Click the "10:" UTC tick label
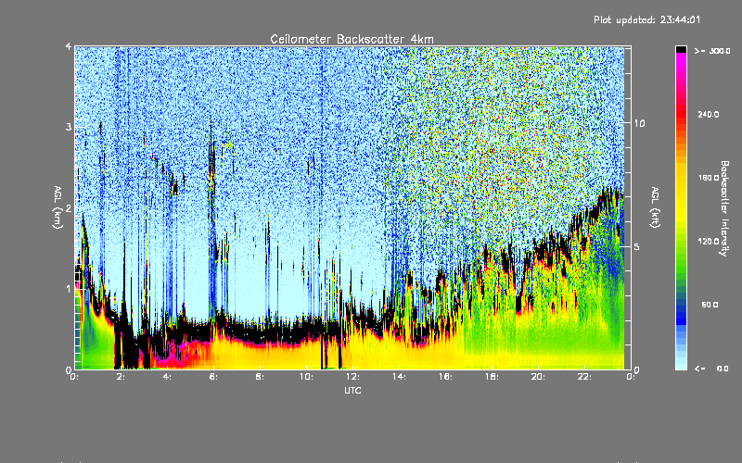Screen dimensions: 742x463 (307, 377)
